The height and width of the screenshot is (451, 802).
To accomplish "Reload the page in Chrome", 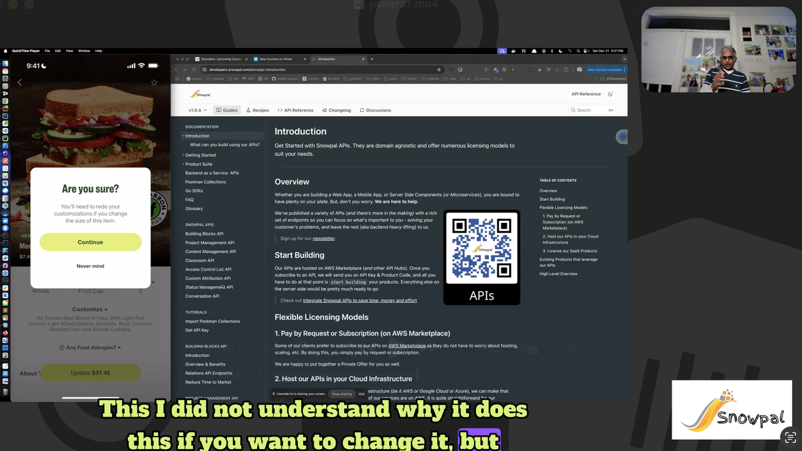I will (194, 69).
